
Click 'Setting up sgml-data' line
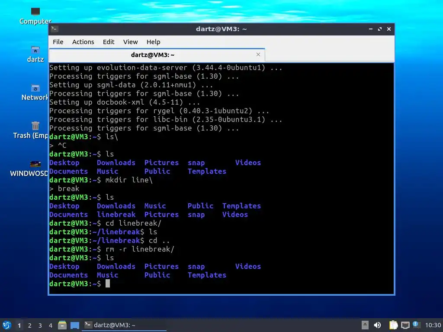[x=131, y=85]
